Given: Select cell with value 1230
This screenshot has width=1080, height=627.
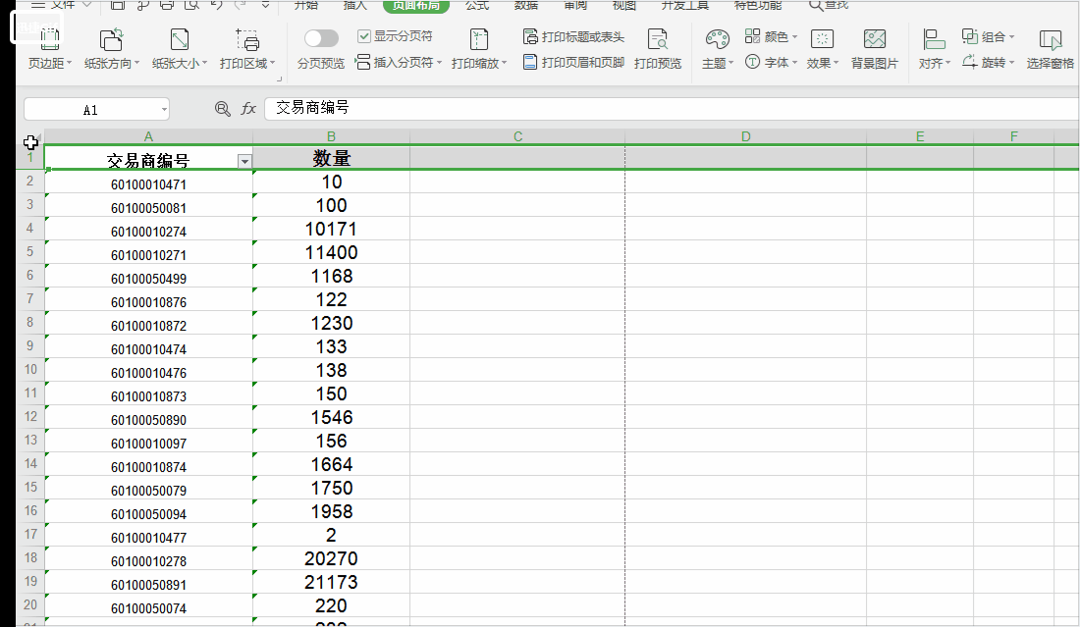Looking at the screenshot, I should click(331, 323).
